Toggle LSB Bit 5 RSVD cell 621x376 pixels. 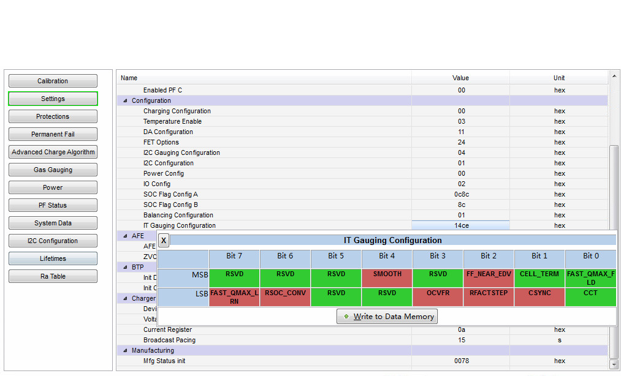pos(336,297)
